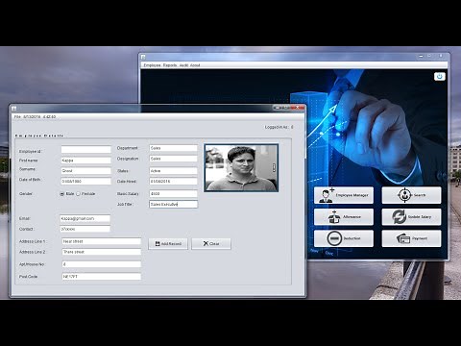Open the Allowance button in main window
This screenshot has width=461, height=346.
[x=344, y=217]
